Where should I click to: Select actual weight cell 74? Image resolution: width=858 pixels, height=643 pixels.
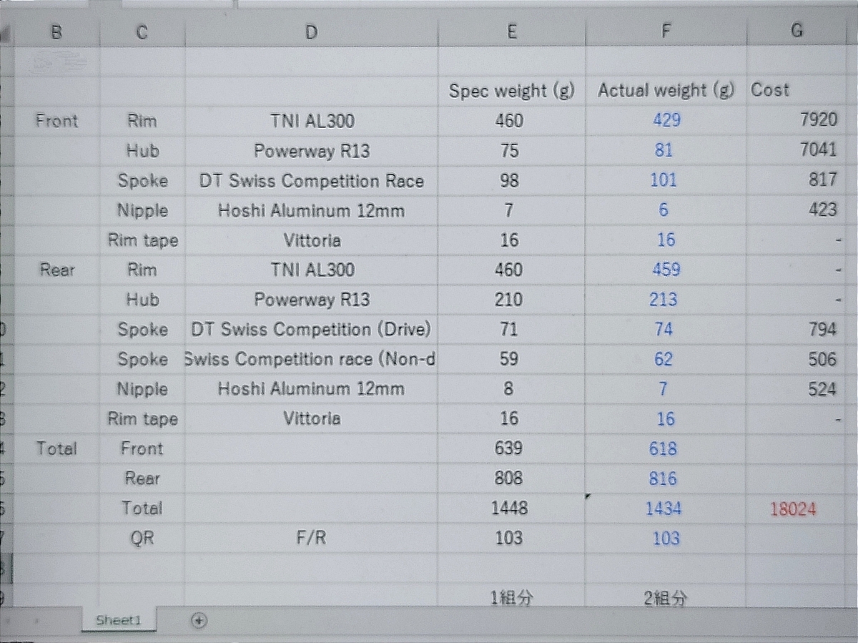click(x=666, y=330)
